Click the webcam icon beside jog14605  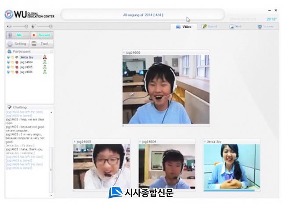pyautogui.click(x=17, y=67)
